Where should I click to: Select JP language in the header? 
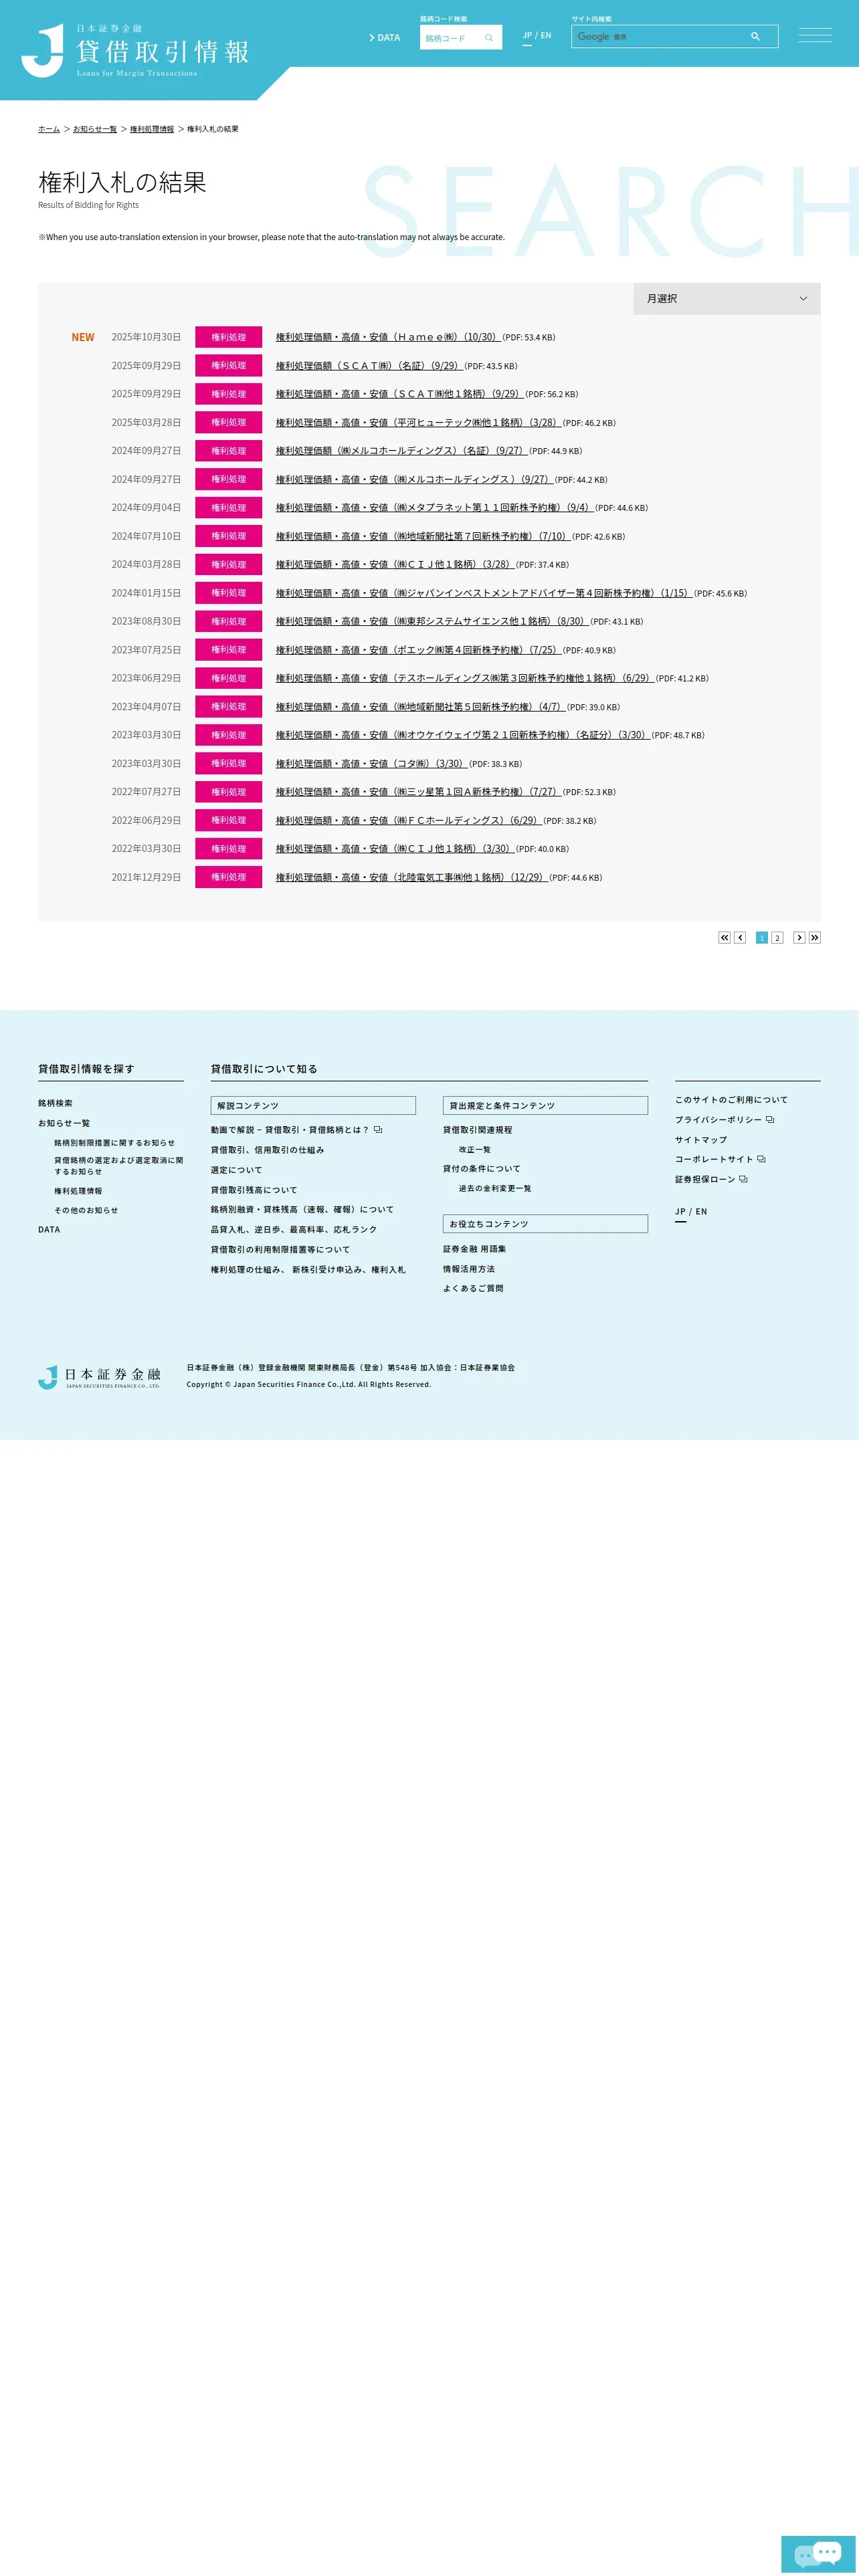point(527,35)
